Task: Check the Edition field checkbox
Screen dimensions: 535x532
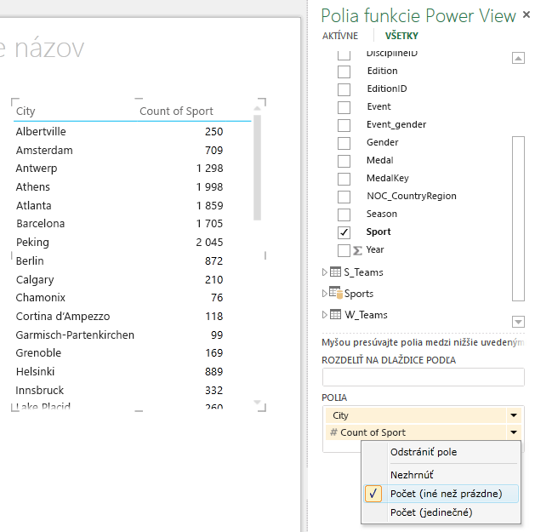Action: (344, 72)
